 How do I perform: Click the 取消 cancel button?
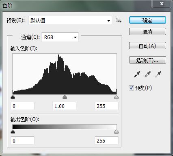pyautogui.click(x=147, y=32)
